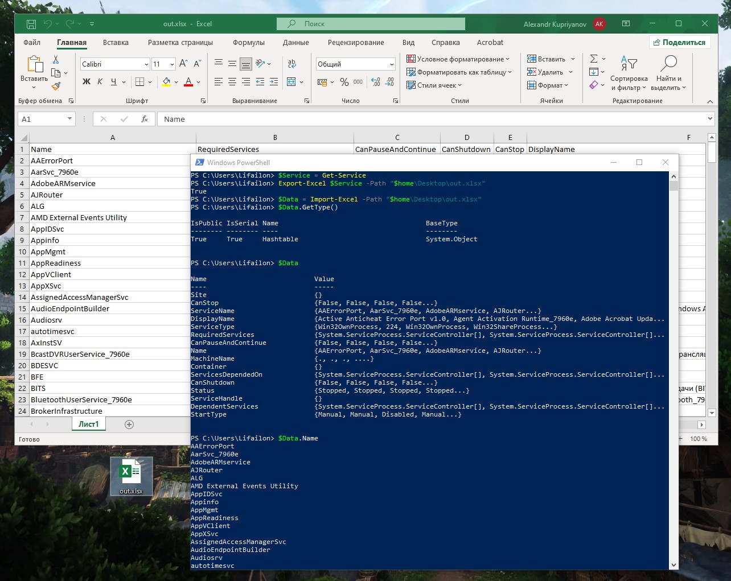The height and width of the screenshot is (581, 731).
Task: Click the insert function fx button
Action: [145, 119]
